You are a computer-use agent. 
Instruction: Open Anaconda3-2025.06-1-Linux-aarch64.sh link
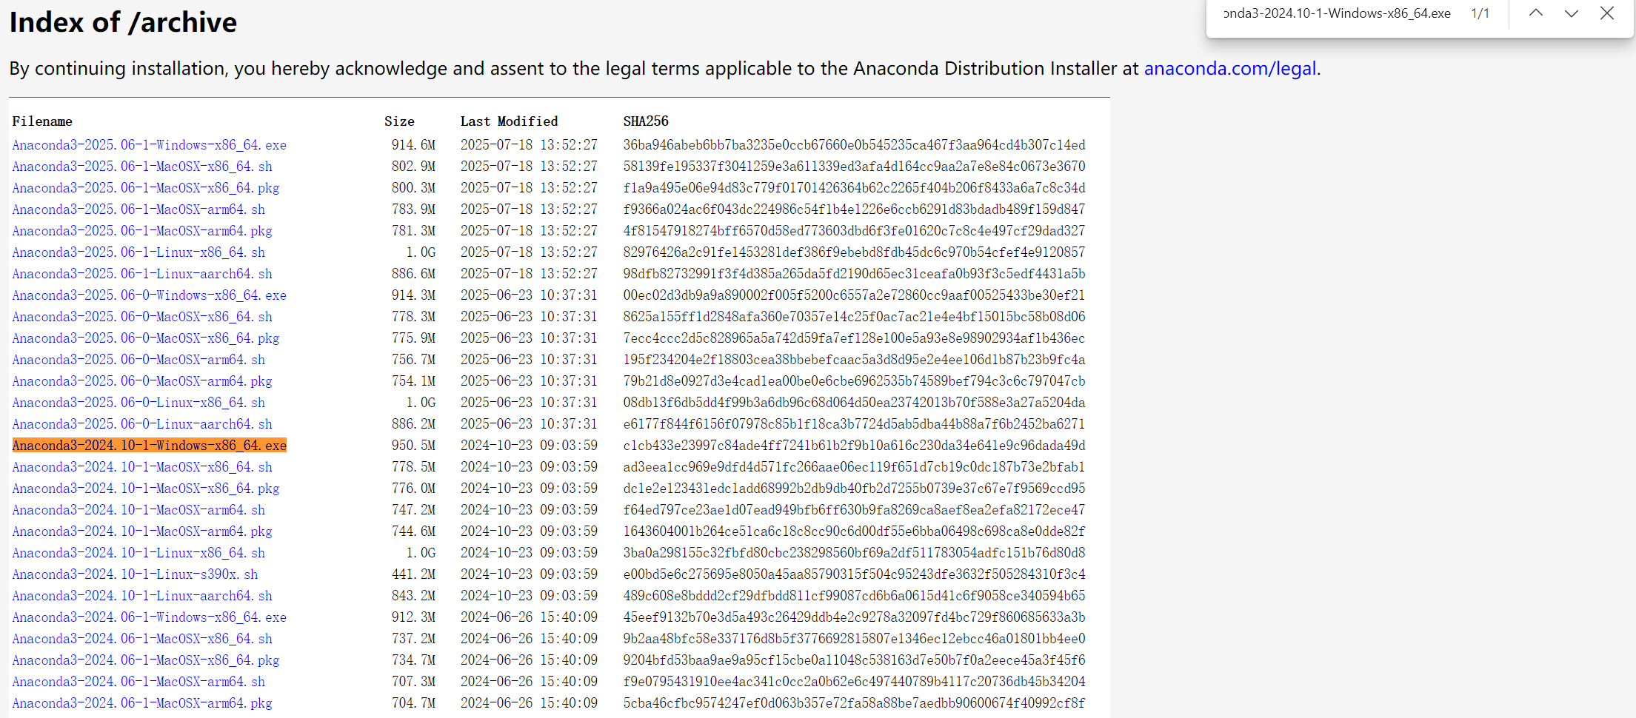(x=142, y=274)
